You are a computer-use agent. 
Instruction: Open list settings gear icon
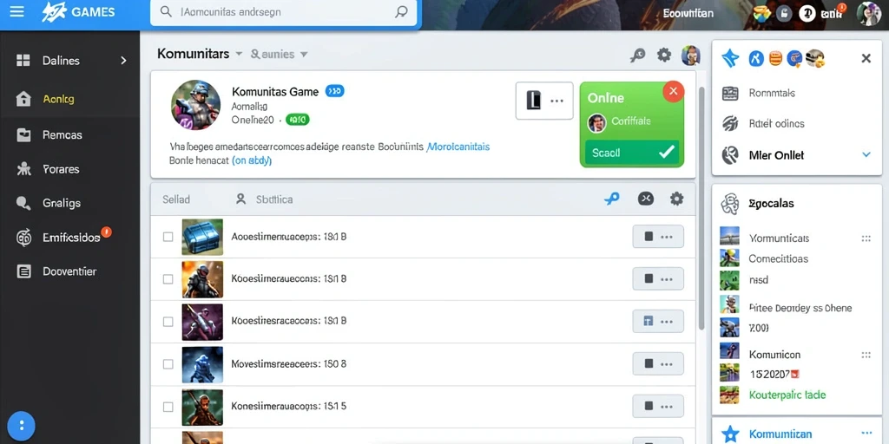coord(676,199)
